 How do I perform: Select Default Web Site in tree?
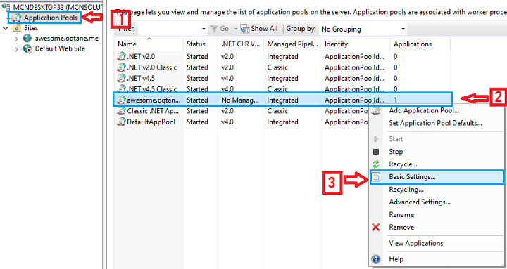tap(60, 48)
